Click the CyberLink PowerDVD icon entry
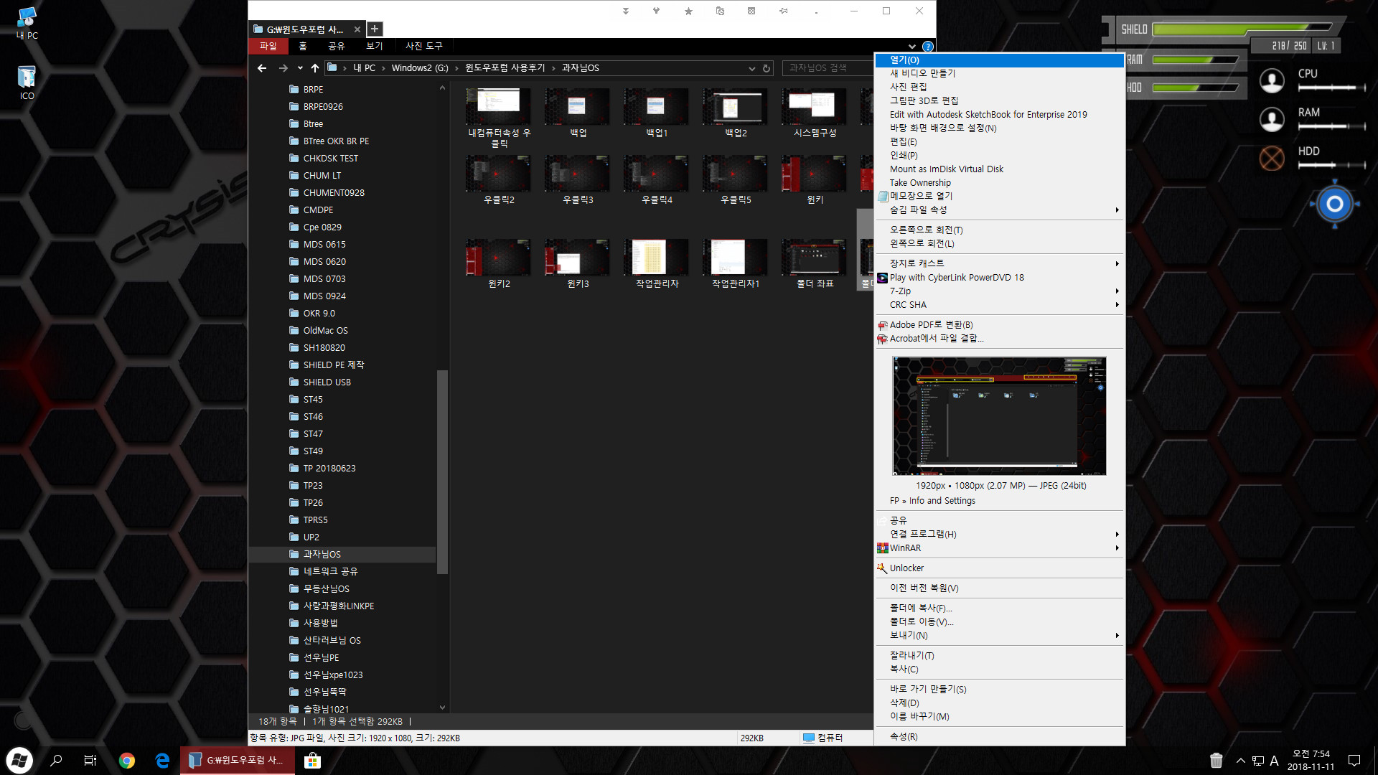The width and height of the screenshot is (1378, 775). click(x=999, y=277)
